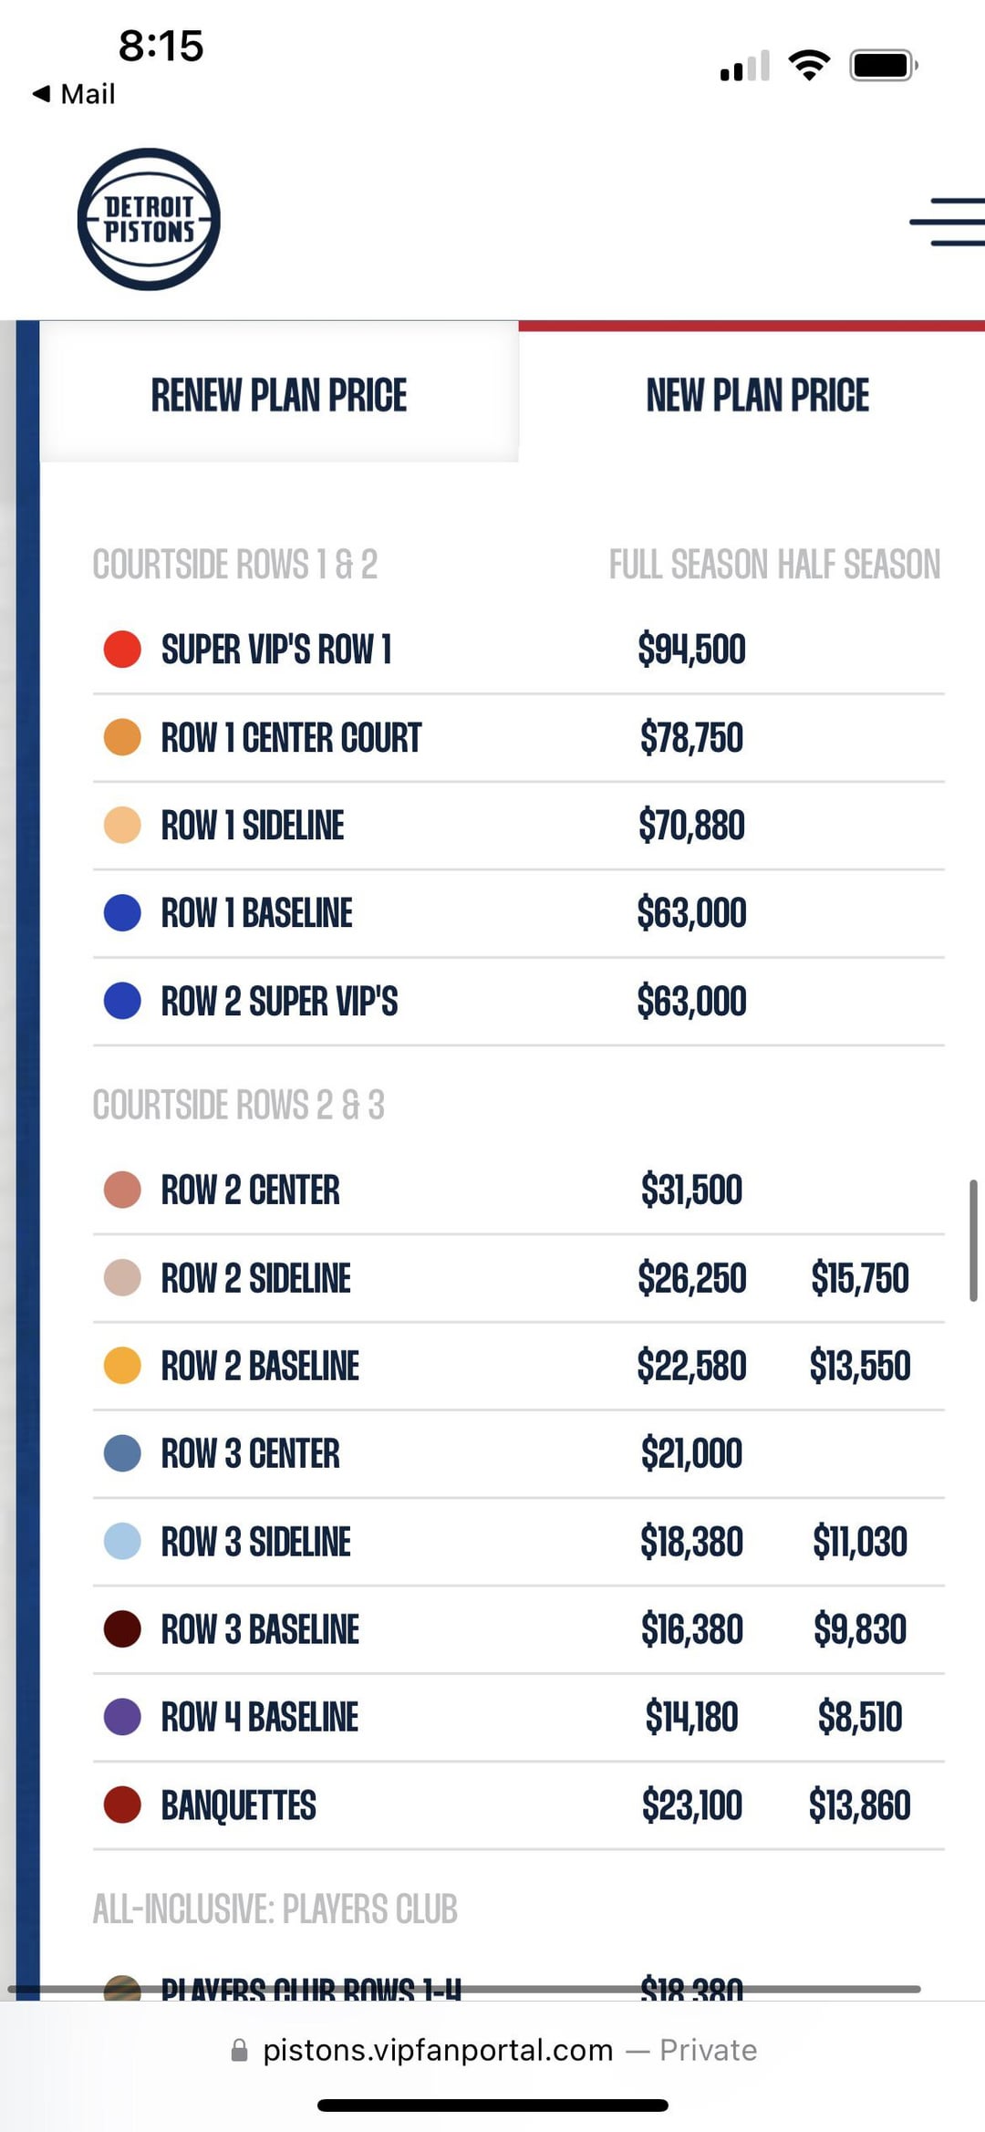This screenshot has height=2132, width=985.
Task: Tap the lock icon in address bar
Action: tap(239, 2051)
